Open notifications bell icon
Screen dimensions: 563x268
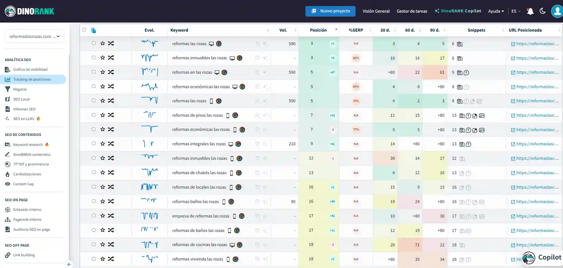(530, 11)
